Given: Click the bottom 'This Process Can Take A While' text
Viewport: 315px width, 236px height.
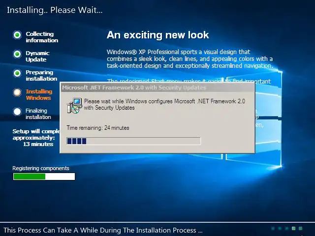Looking at the screenshot, I should [103, 230].
